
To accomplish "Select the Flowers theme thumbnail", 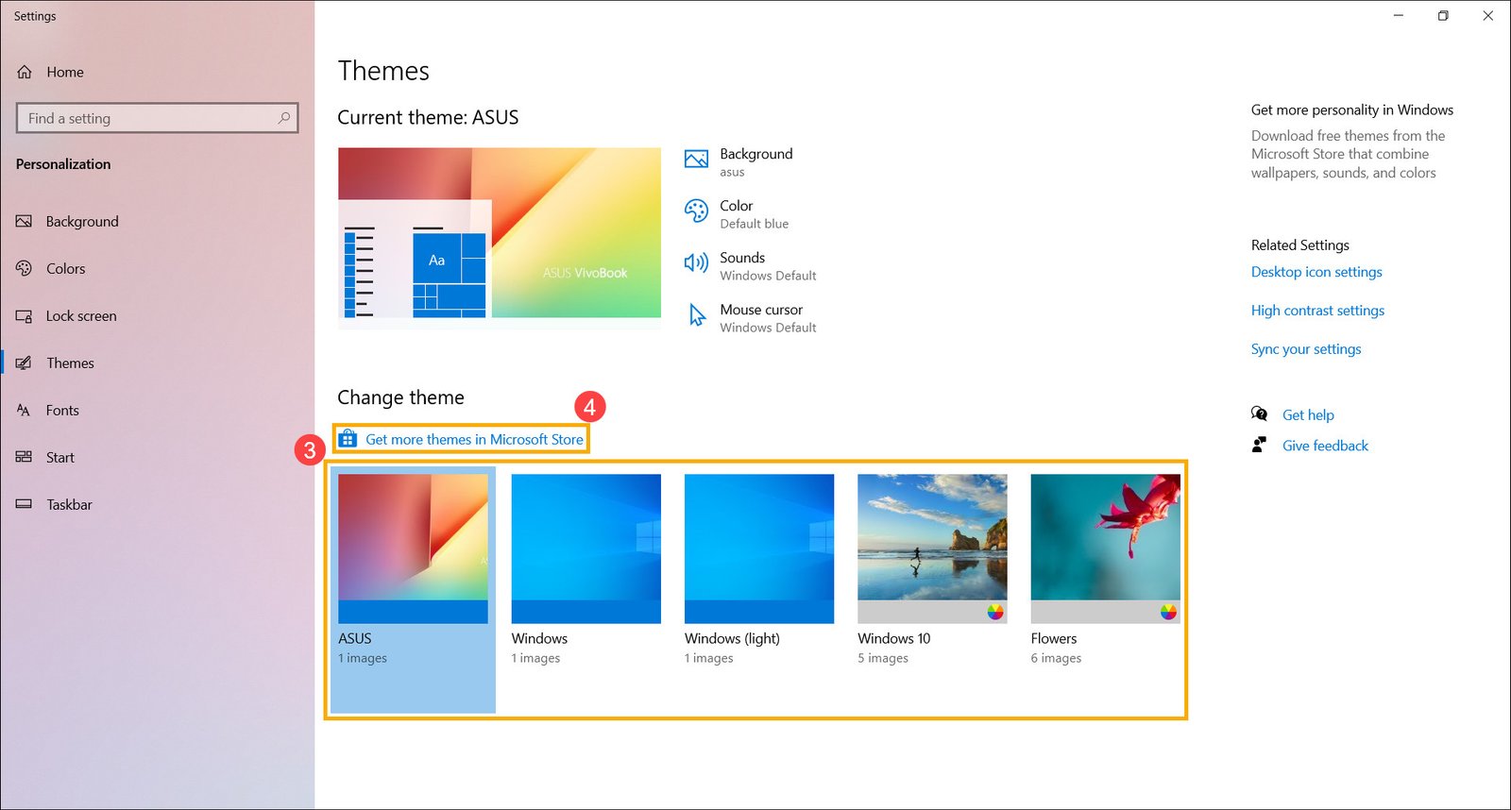I will coord(1105,548).
